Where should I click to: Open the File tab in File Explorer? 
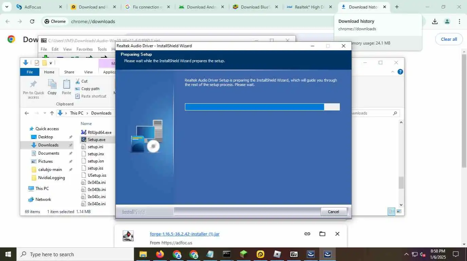(x=30, y=72)
